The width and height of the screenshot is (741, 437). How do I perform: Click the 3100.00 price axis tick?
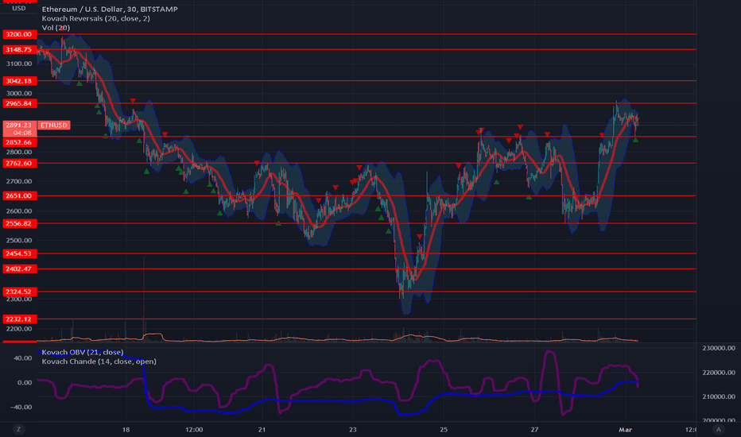tap(19, 64)
